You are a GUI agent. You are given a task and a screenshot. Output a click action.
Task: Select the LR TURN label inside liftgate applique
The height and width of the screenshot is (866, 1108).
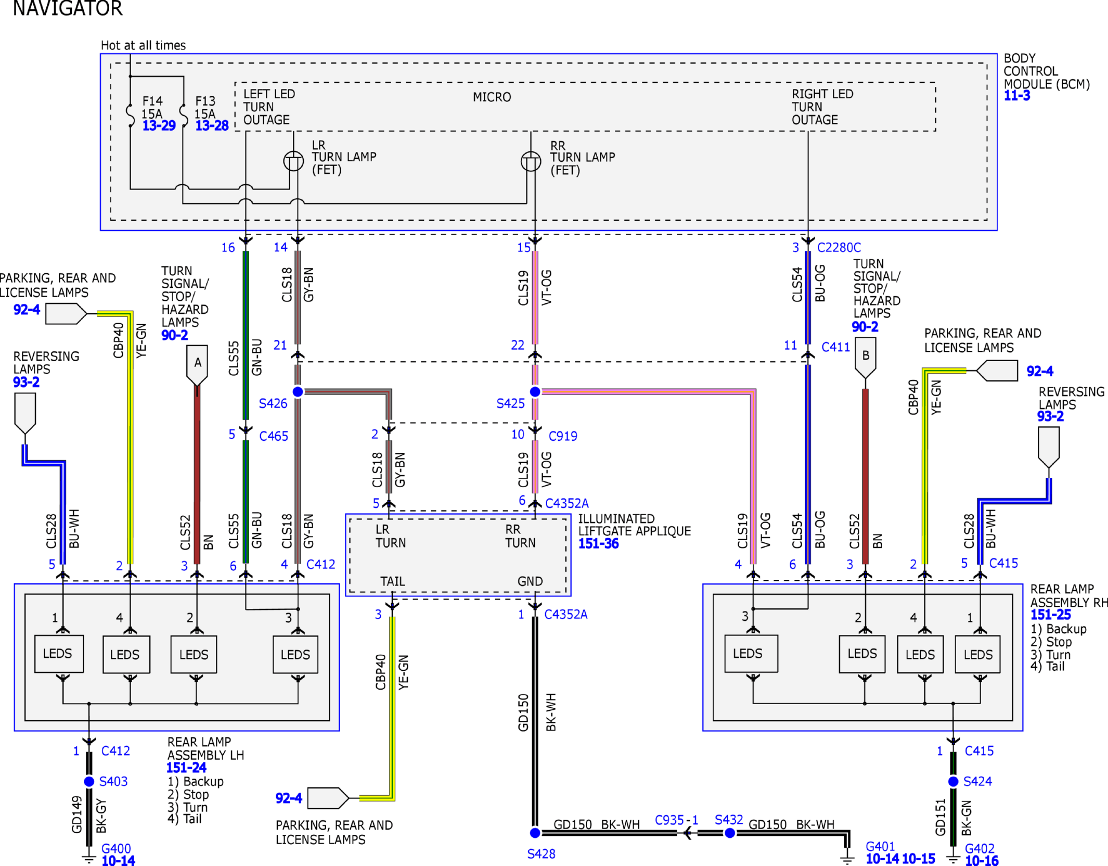391,536
